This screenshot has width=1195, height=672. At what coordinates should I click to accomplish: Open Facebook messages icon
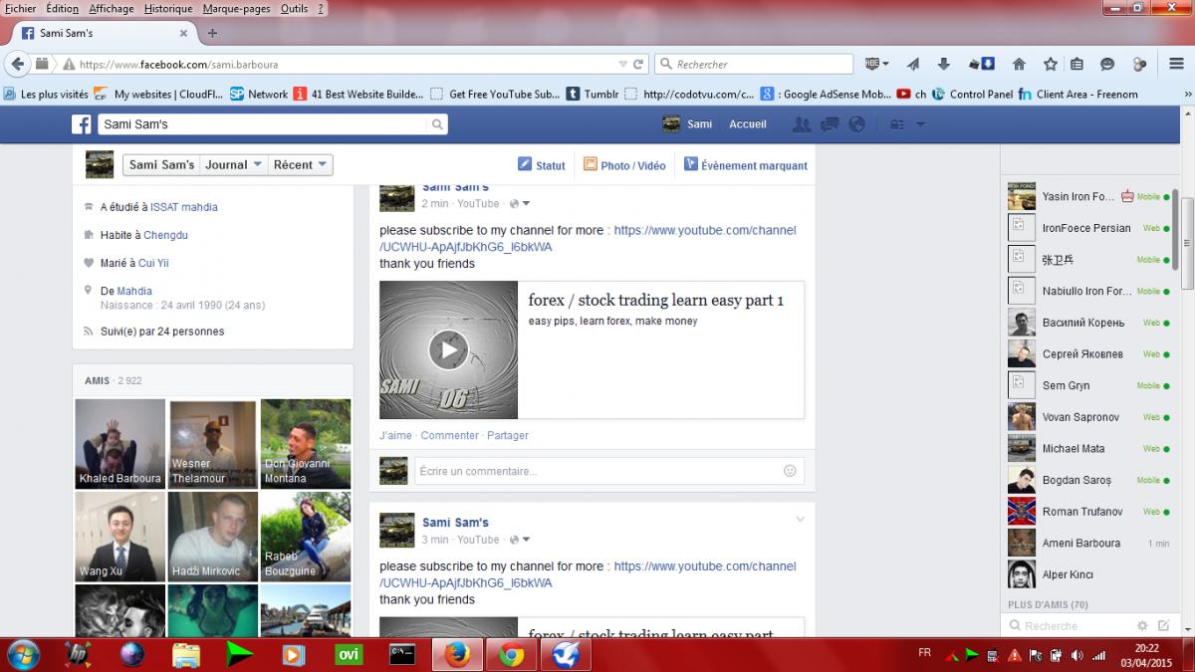pos(829,124)
